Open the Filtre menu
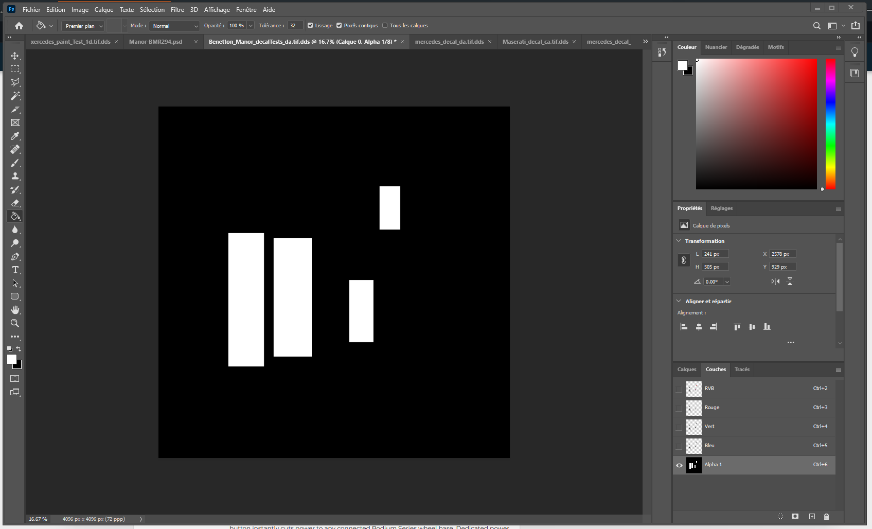This screenshot has height=529, width=872. (177, 10)
